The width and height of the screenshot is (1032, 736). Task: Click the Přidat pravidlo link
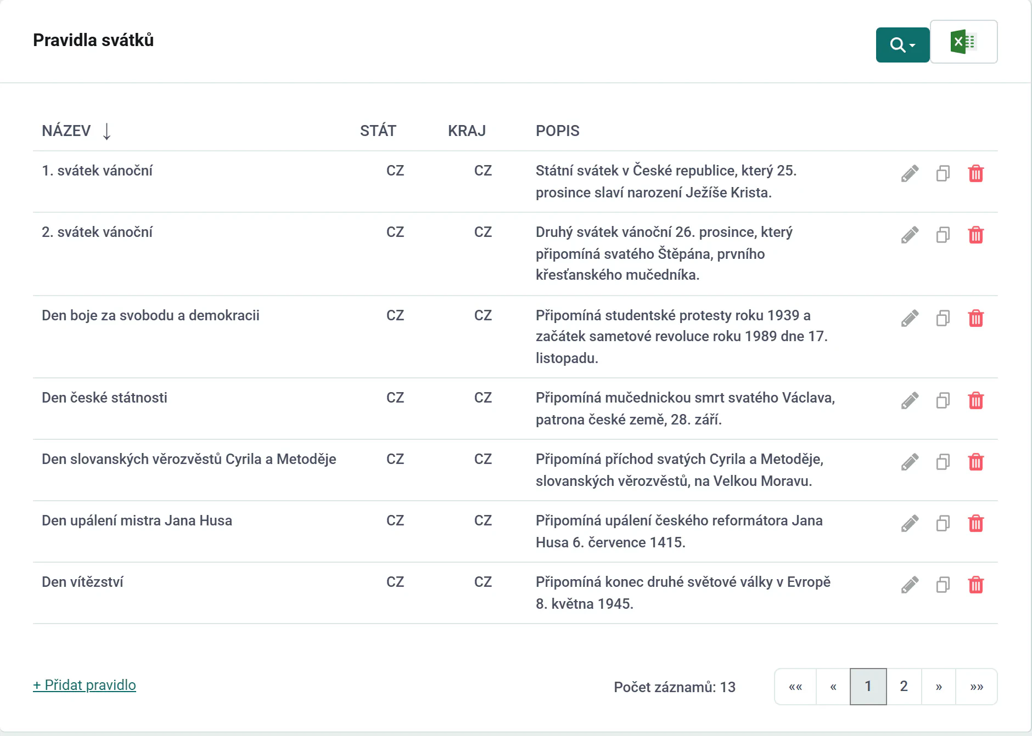tap(85, 685)
